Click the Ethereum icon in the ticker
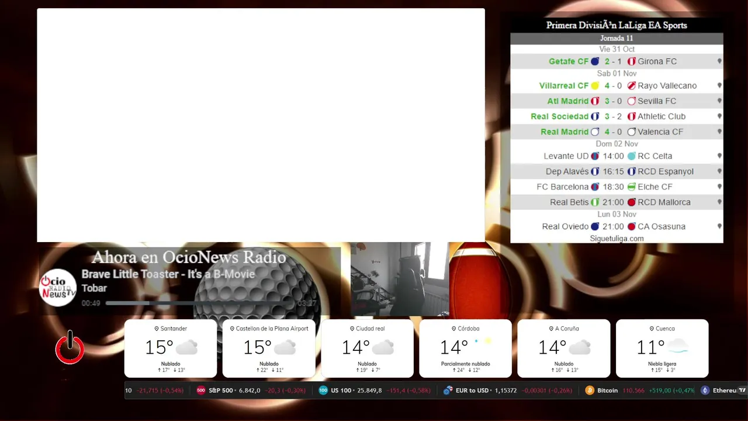The image size is (748, 421). point(705,391)
